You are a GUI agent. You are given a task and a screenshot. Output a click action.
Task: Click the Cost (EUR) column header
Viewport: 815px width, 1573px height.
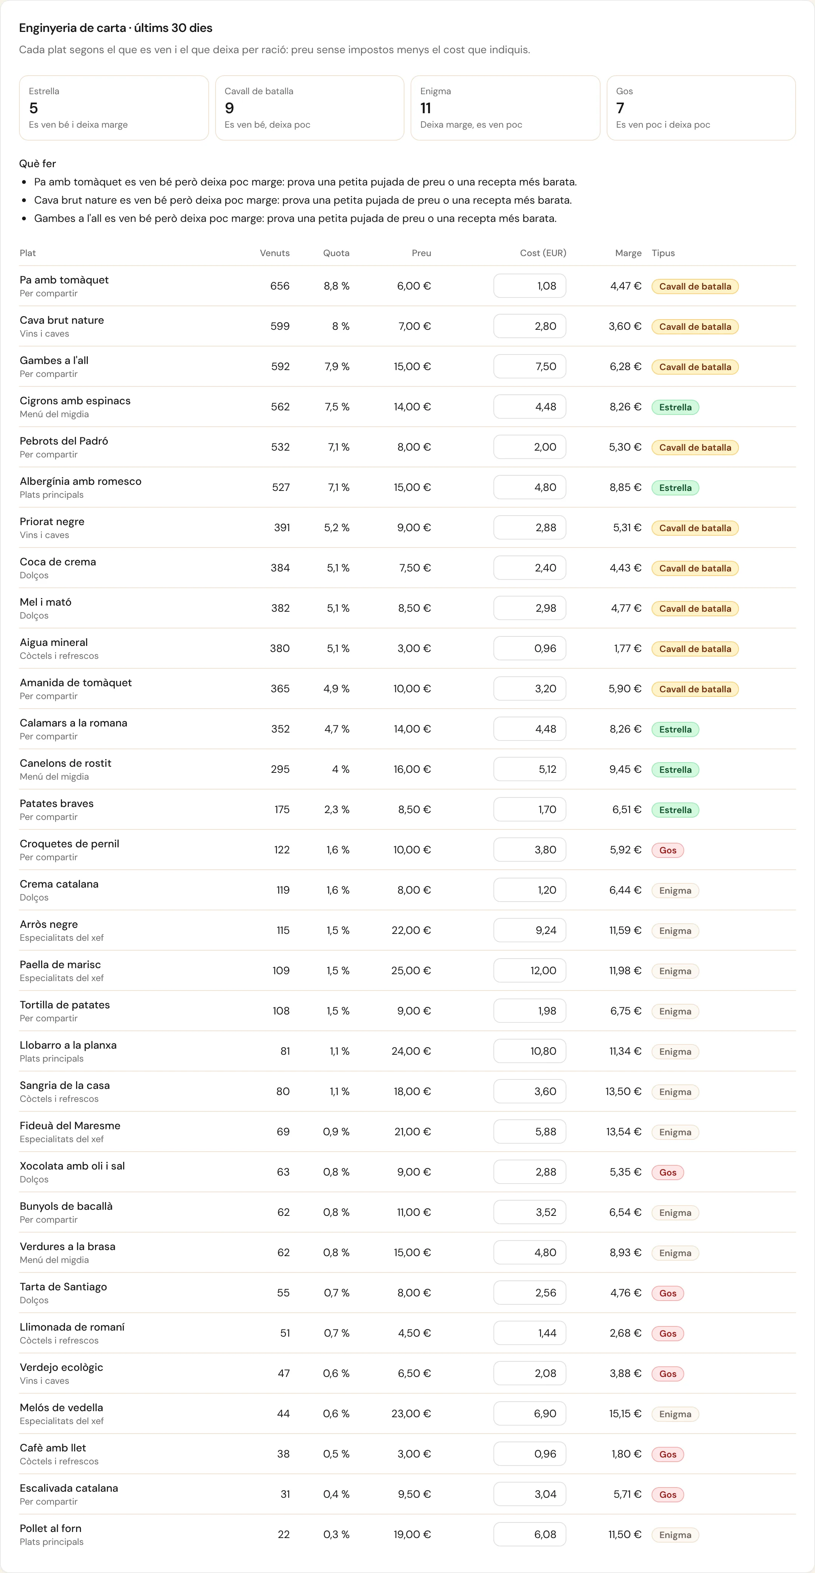click(x=543, y=253)
